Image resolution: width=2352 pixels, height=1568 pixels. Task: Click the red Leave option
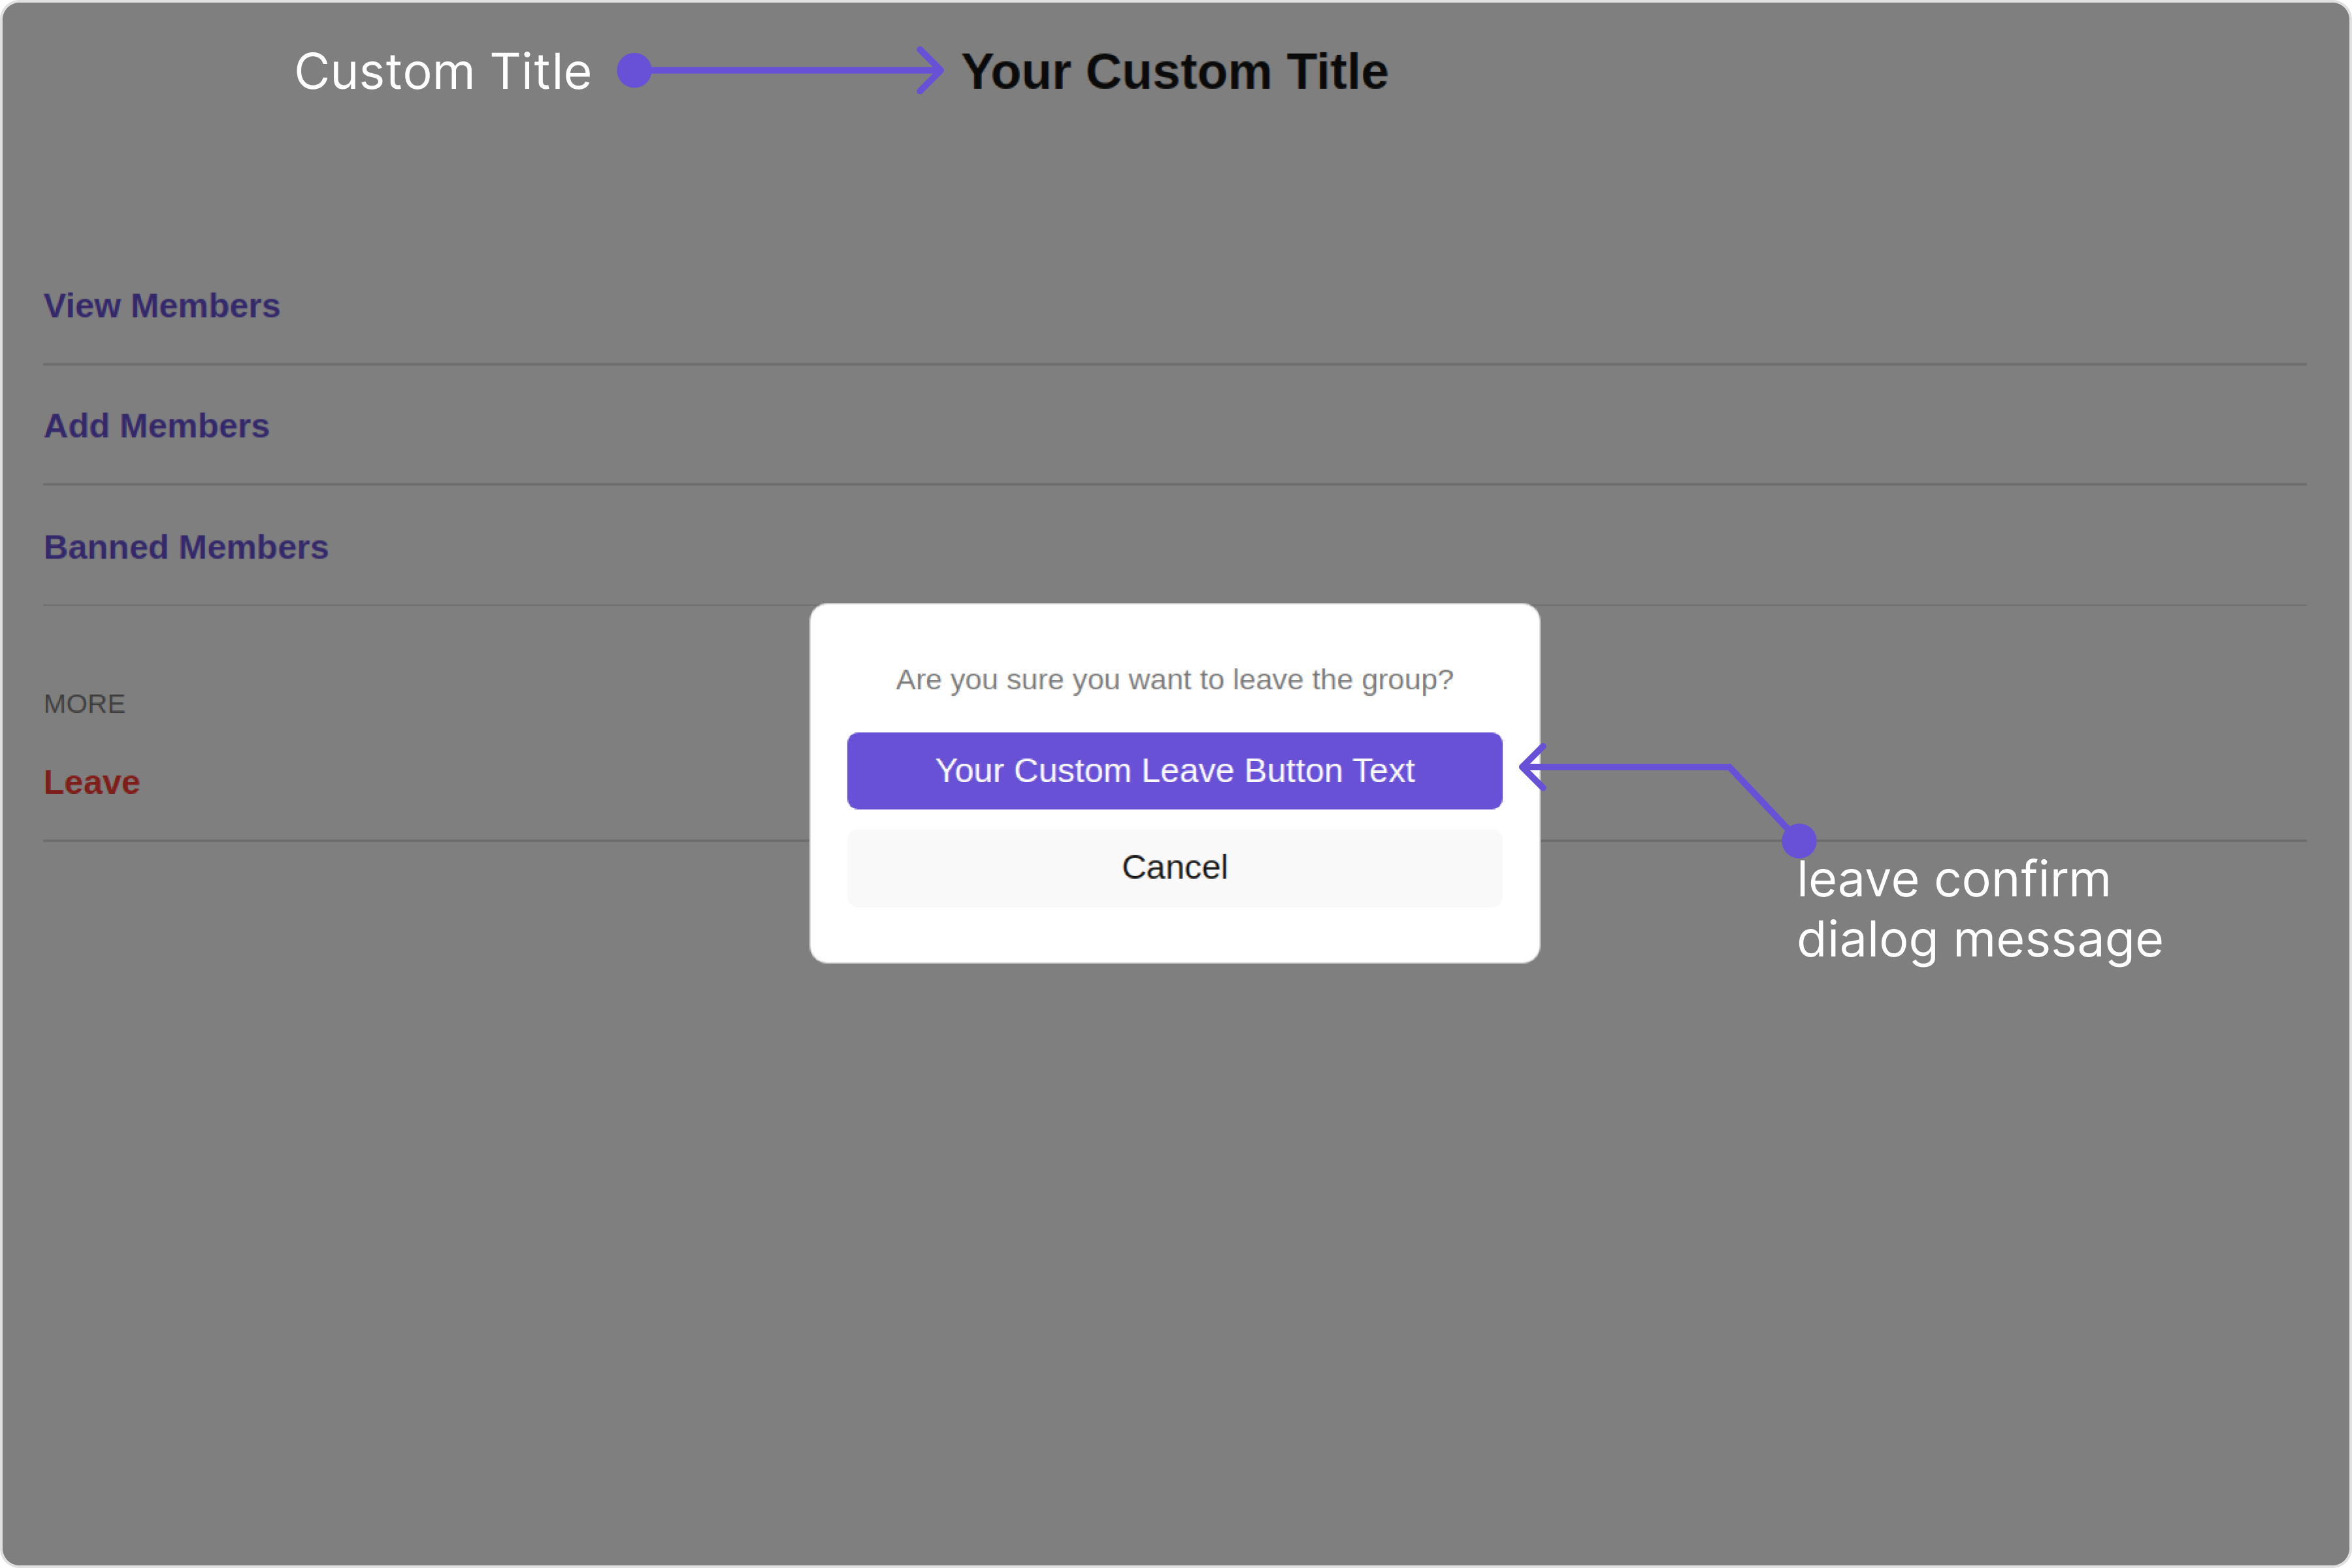[x=92, y=782]
